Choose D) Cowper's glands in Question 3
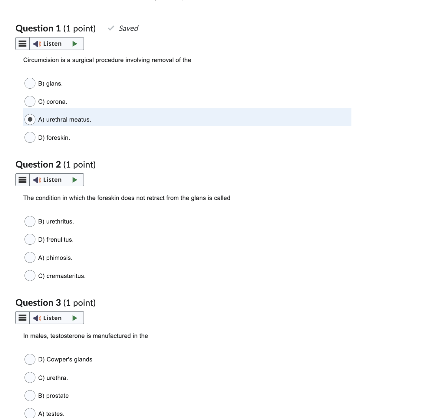The width and height of the screenshot is (428, 418). pos(30,359)
